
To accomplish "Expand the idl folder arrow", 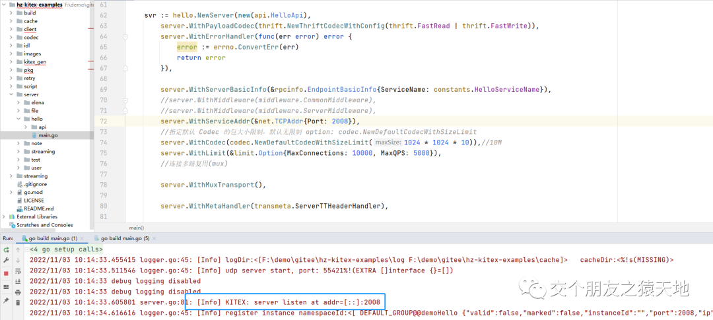I will (x=11, y=46).
